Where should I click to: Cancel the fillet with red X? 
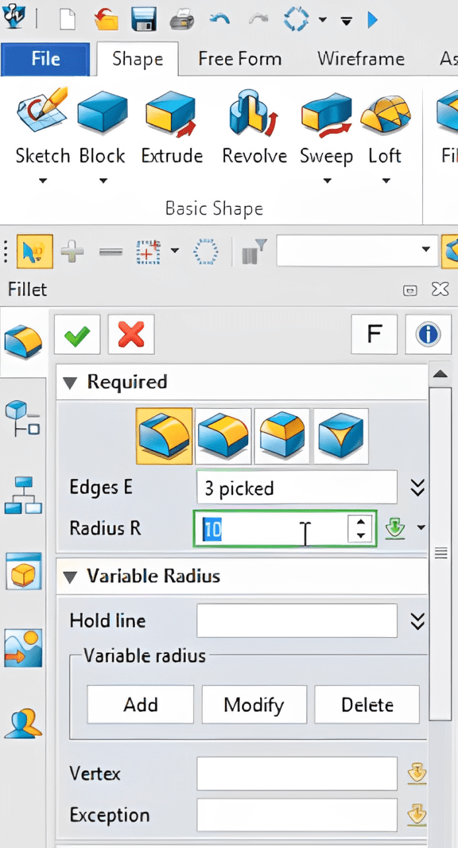[130, 335]
